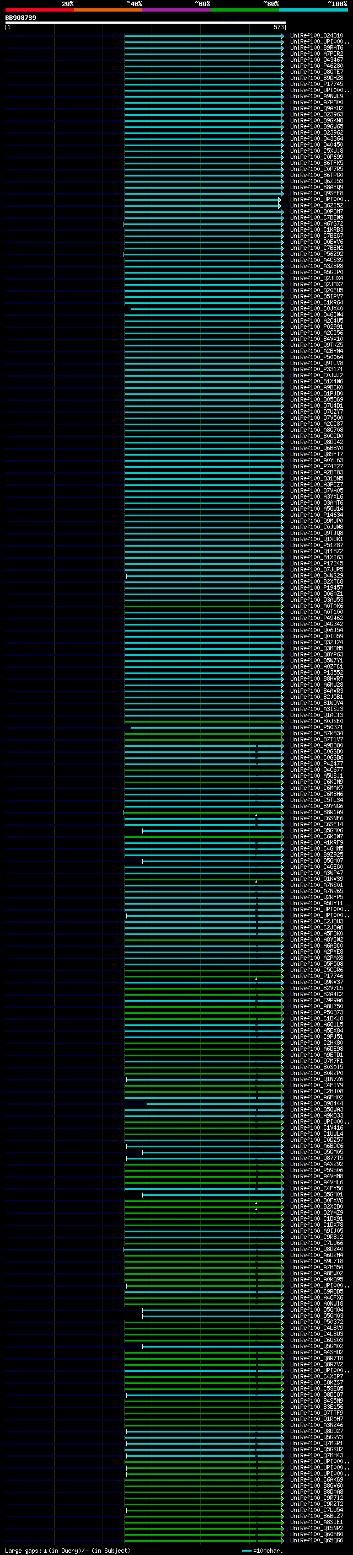Select the UniRef100_Q15NP2 label
The width and height of the screenshot is (353, 1555).
(x=317, y=1528)
